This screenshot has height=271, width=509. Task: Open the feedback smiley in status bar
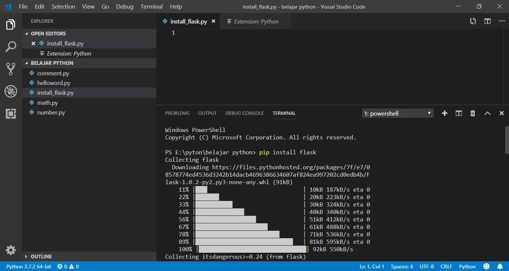(486, 267)
